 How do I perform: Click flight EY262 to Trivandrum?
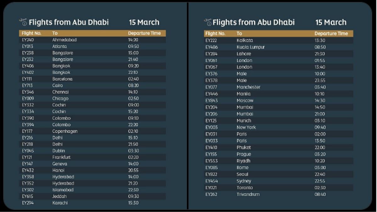(x=278, y=194)
